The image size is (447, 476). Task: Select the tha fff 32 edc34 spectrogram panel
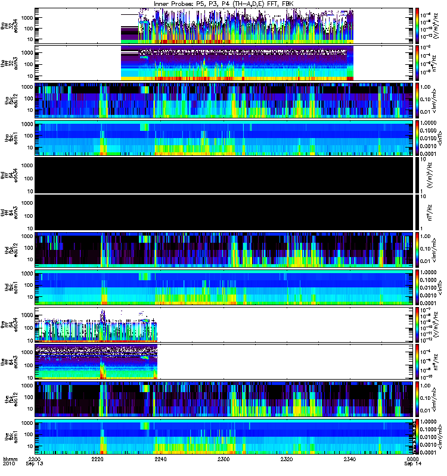pos(224,26)
